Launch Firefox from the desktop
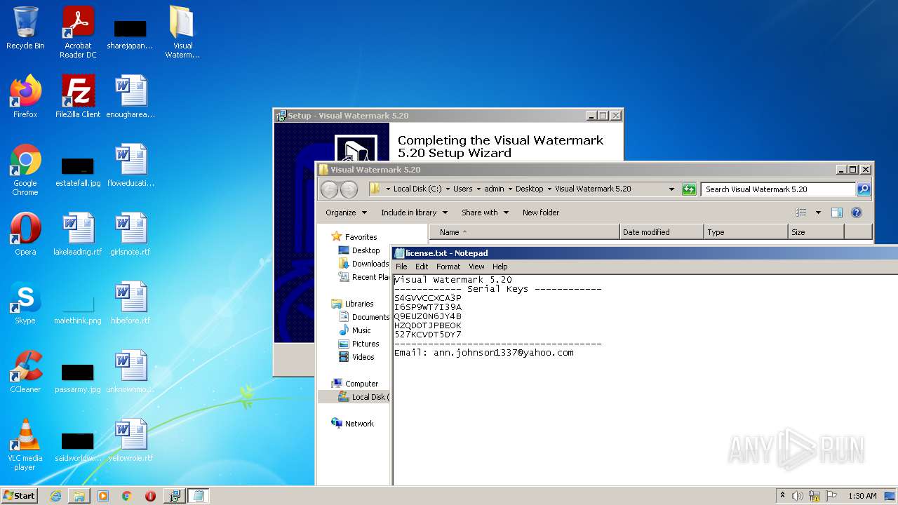 point(25,97)
